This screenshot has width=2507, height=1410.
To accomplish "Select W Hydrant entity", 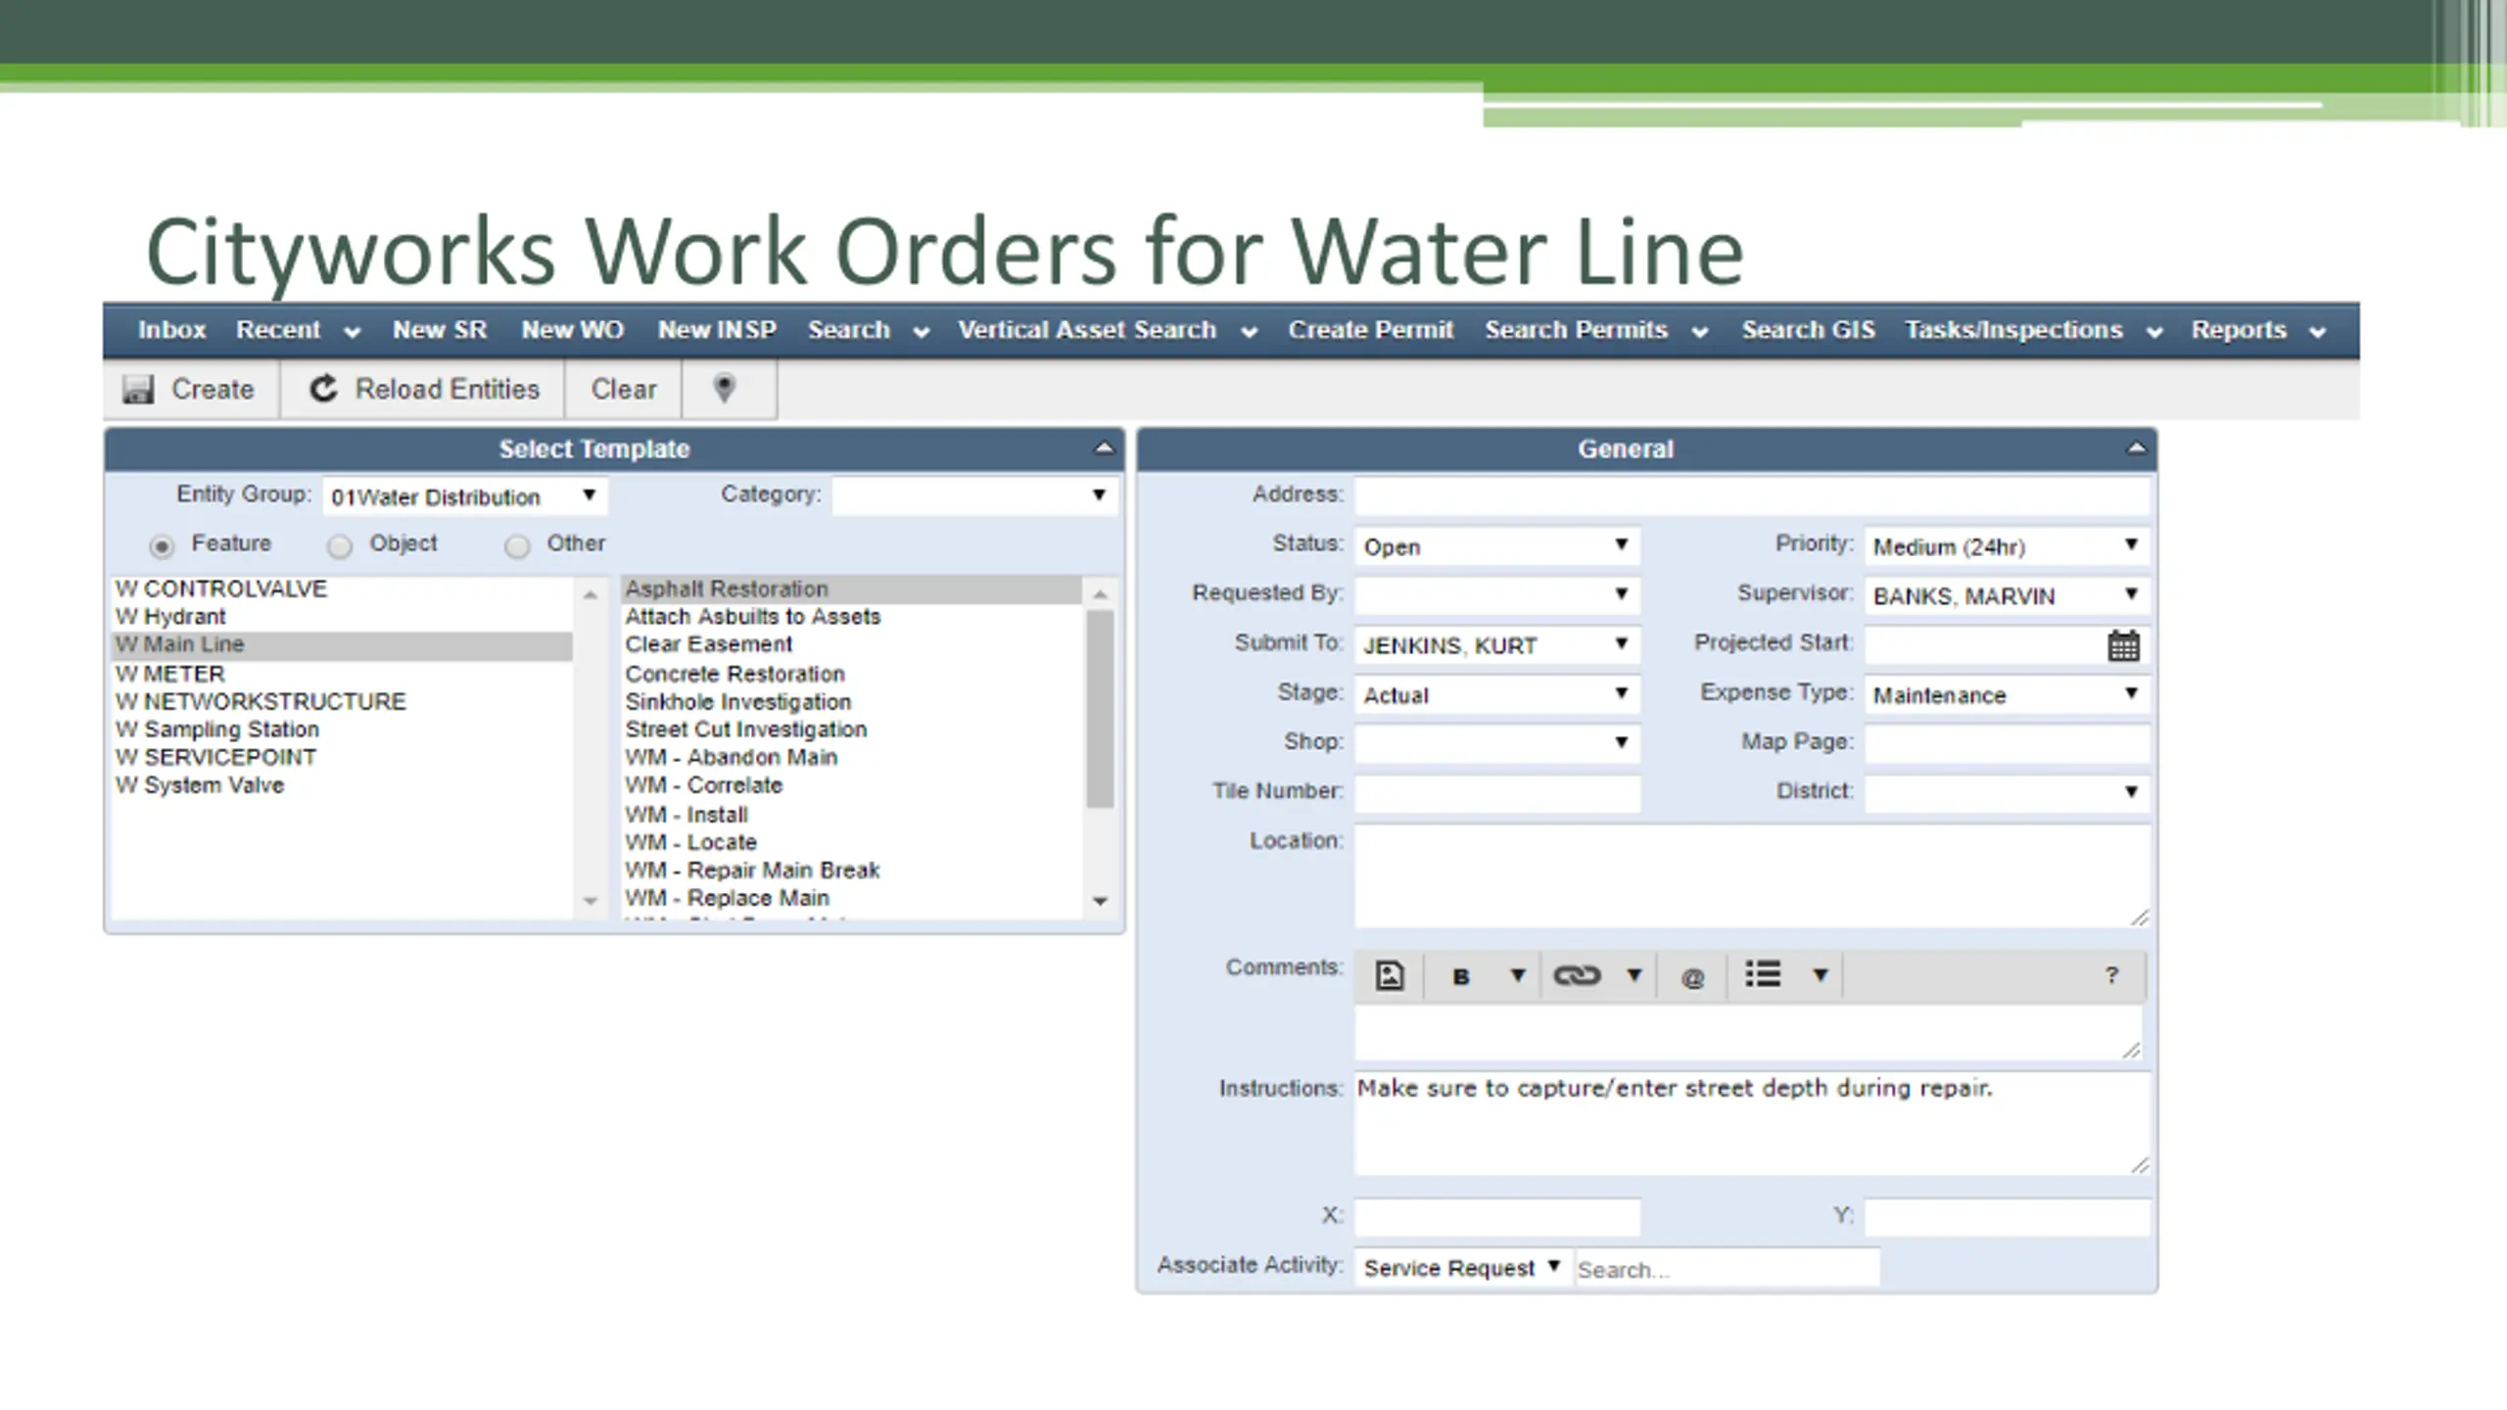I will click(x=342, y=616).
